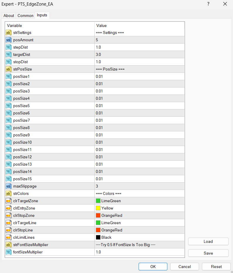This screenshot has width=233, height=273.
Task: Select the posSize13 variable name
Action: [x=23, y=164]
